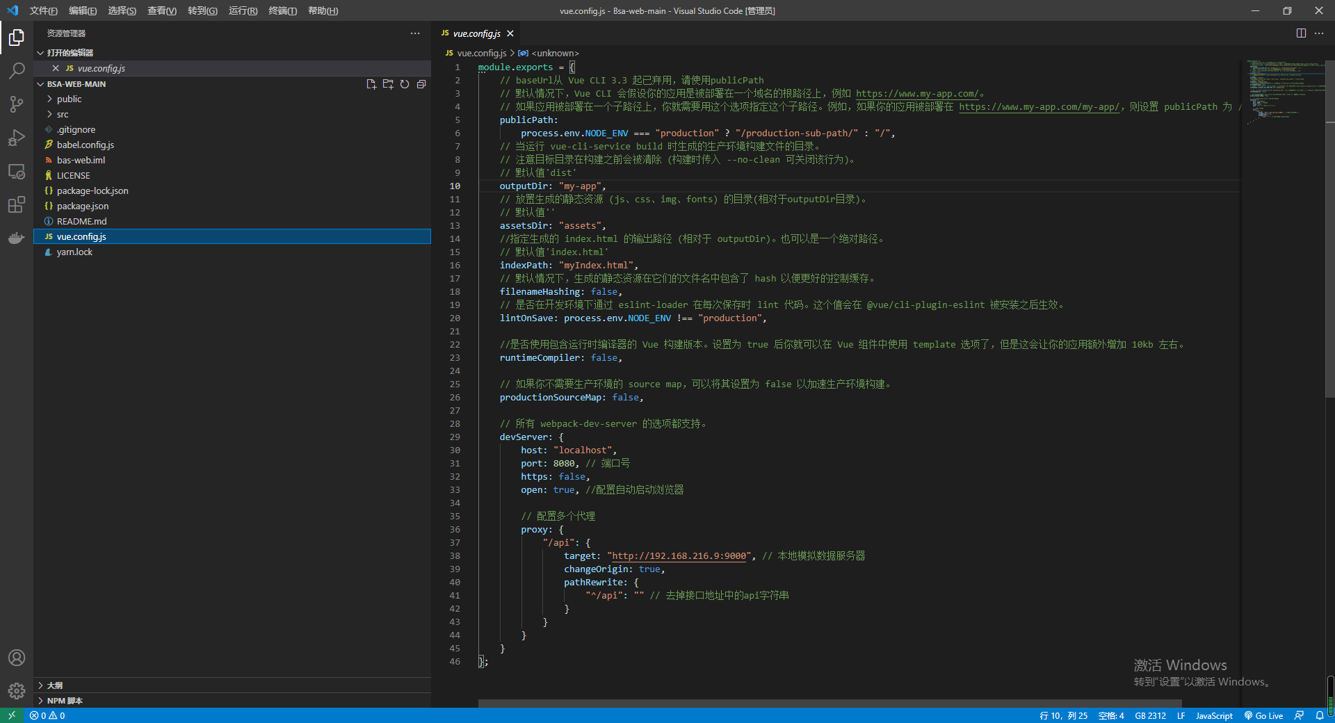Open the File menu

coord(43,10)
